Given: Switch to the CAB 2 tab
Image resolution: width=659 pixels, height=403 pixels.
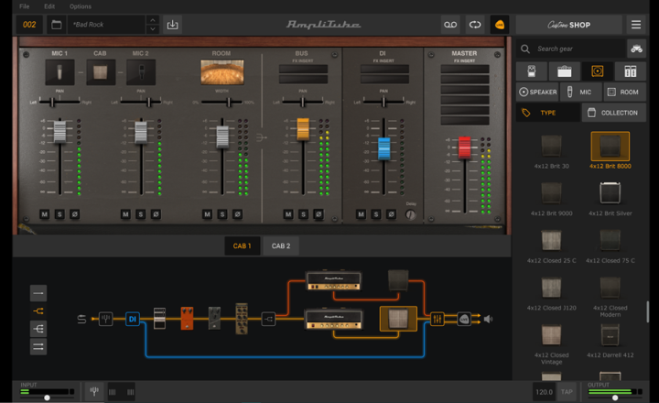Looking at the screenshot, I should pos(281,246).
